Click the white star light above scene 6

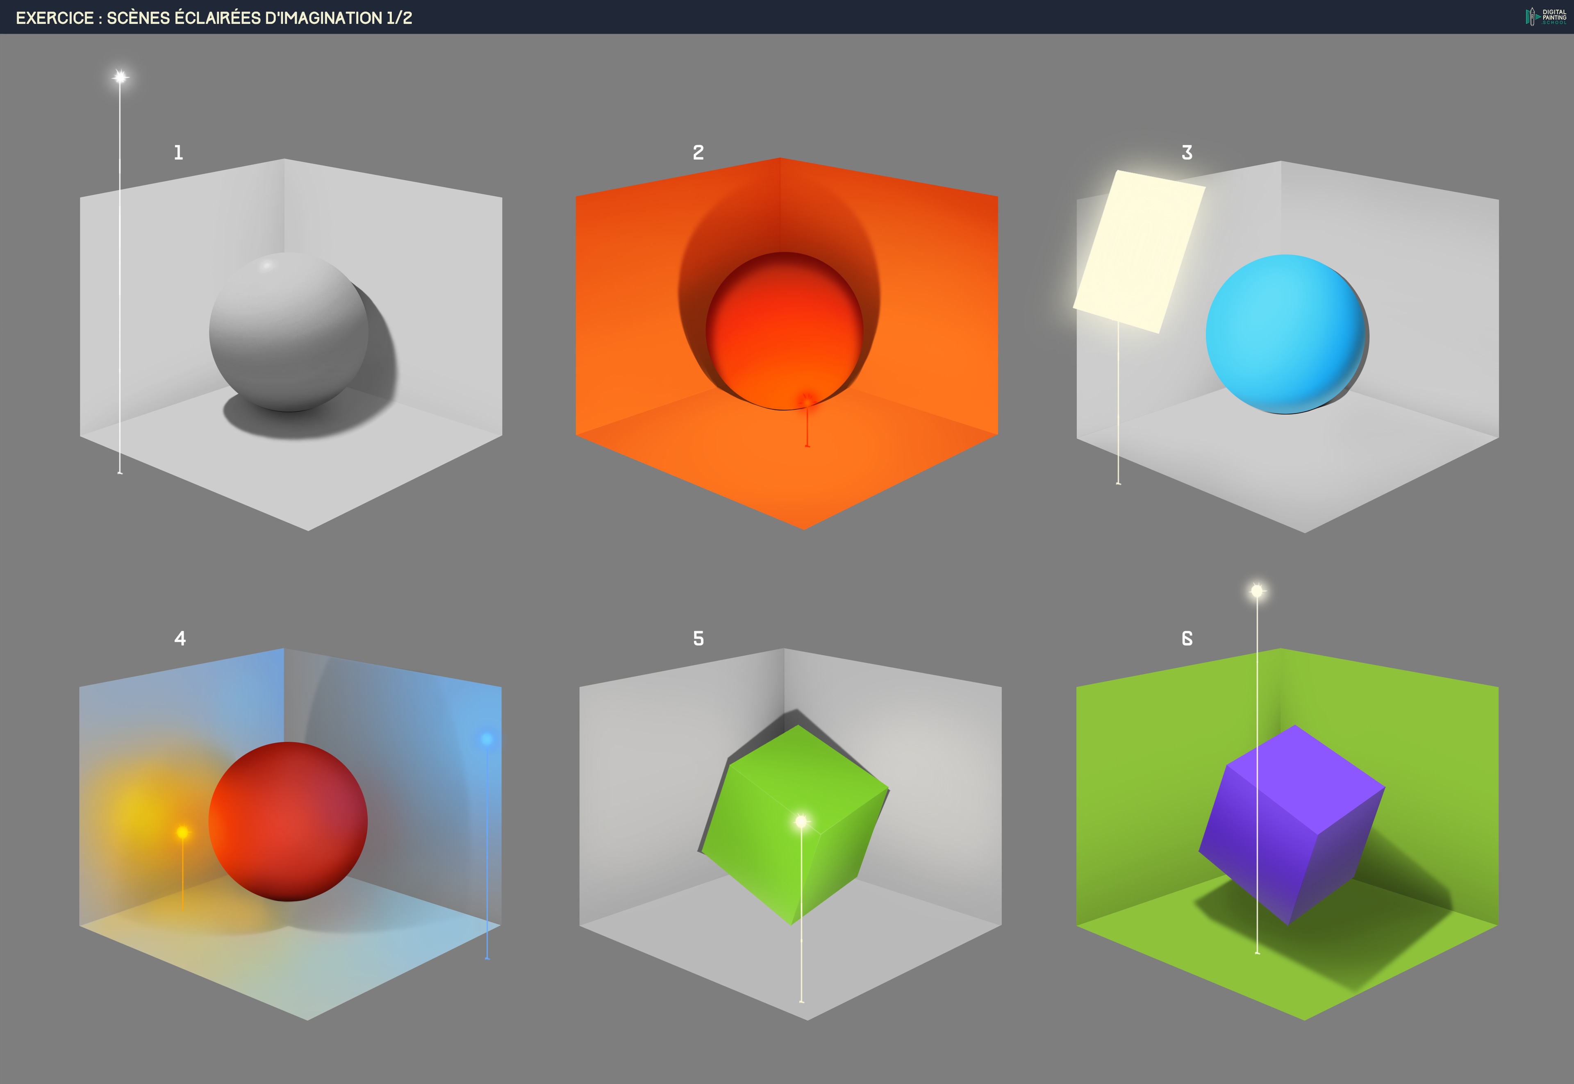click(x=1257, y=591)
